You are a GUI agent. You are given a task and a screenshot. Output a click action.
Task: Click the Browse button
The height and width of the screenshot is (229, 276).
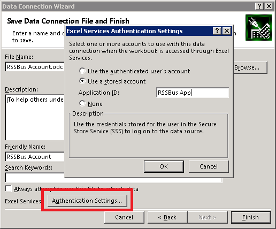pyautogui.click(x=250, y=67)
